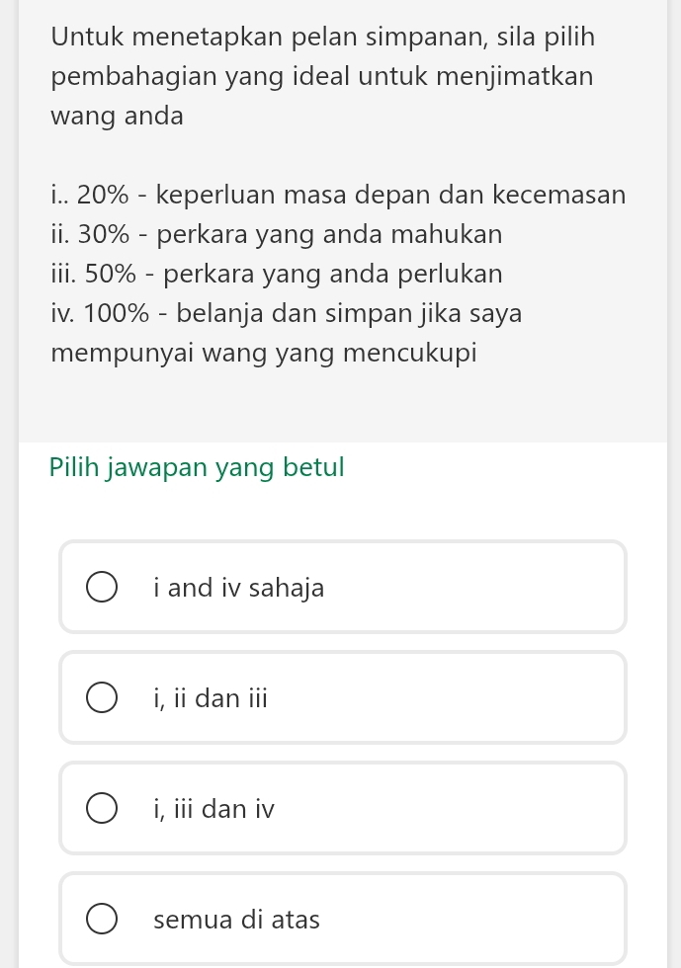Click statement iv about 100% belanja dan simpan
Viewport: 681px width, 968px height.
(286, 314)
